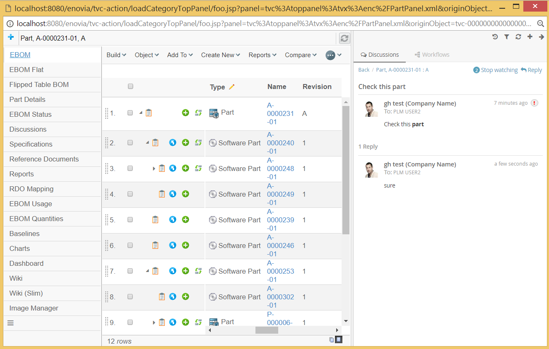This screenshot has height=349, width=549.
Task: Click the green replace icon on row 2
Action: [x=198, y=142]
